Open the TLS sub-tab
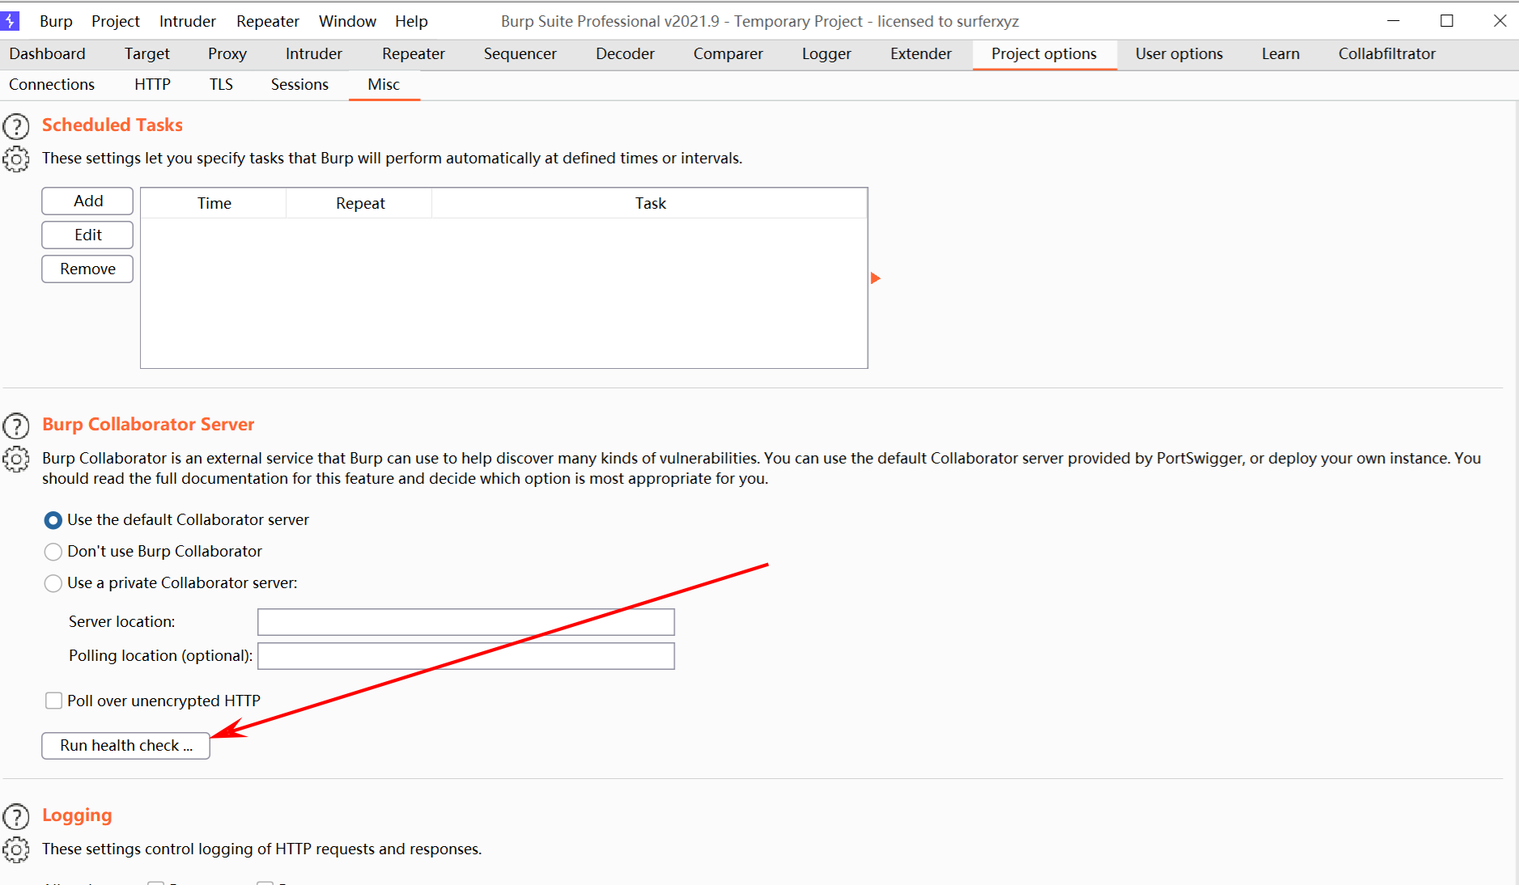The width and height of the screenshot is (1519, 885). (221, 84)
